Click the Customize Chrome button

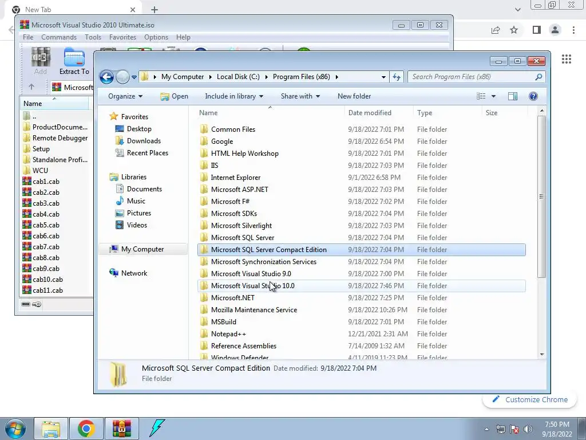tap(529, 399)
